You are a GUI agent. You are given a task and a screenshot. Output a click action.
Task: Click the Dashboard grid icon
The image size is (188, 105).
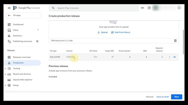[x=9, y=24]
